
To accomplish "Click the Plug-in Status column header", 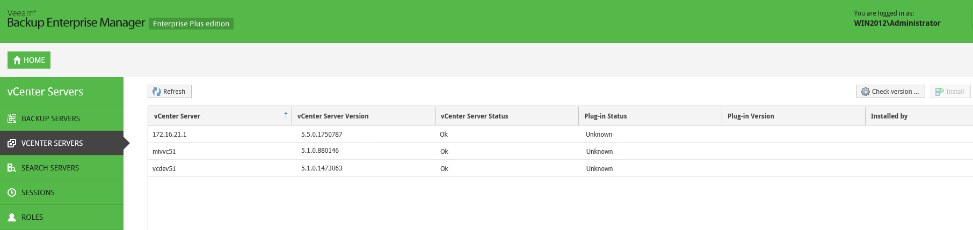I will (606, 116).
